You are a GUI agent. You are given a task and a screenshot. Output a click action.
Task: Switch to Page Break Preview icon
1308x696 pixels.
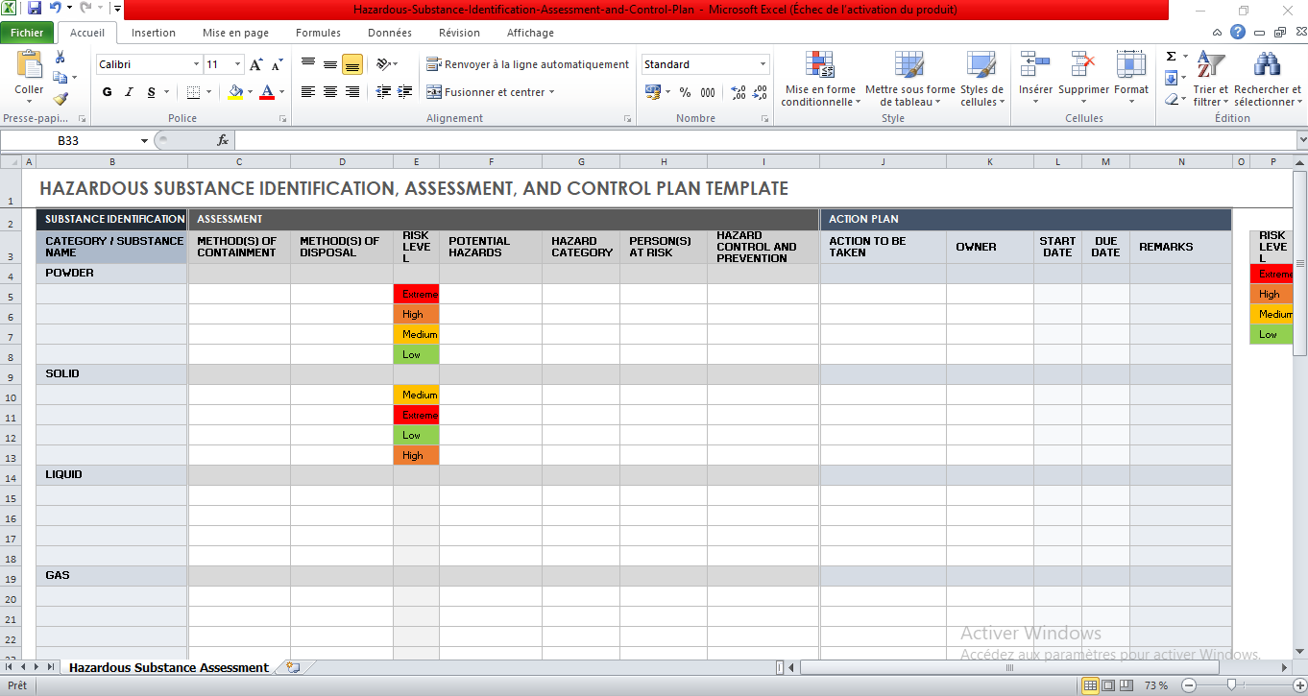click(x=1126, y=685)
